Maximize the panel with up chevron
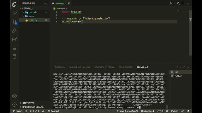The height and width of the screenshot is (113, 202). 184,67
